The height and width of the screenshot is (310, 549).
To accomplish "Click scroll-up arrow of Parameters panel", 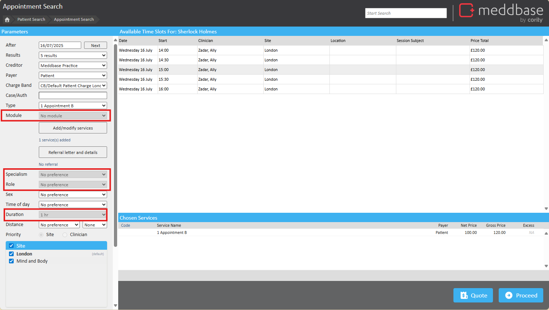I will click(115, 40).
